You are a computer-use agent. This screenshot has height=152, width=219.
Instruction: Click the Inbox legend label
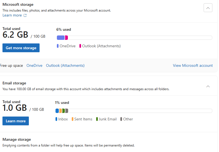tap(63, 119)
